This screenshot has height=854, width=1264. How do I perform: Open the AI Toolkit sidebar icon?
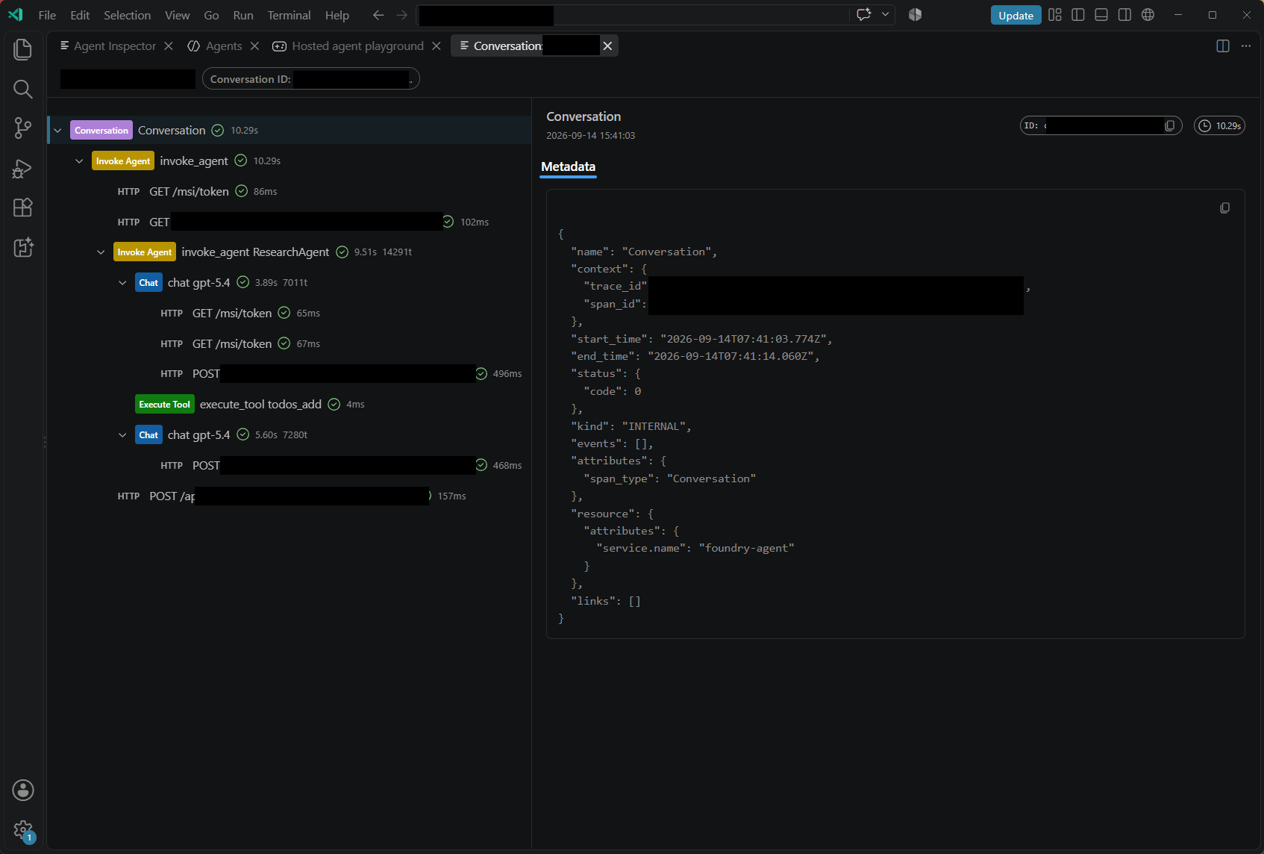click(22, 247)
